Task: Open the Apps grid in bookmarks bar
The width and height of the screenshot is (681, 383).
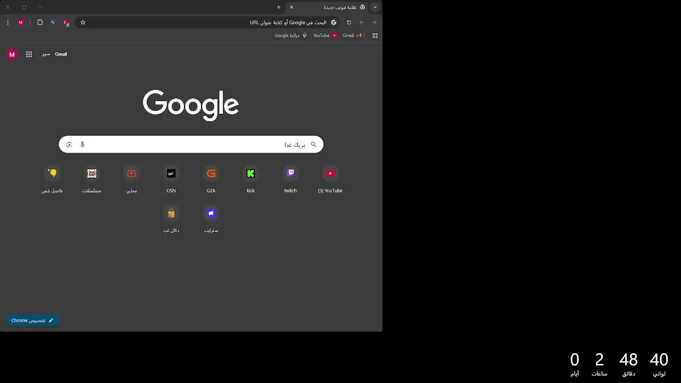Action: pos(375,36)
